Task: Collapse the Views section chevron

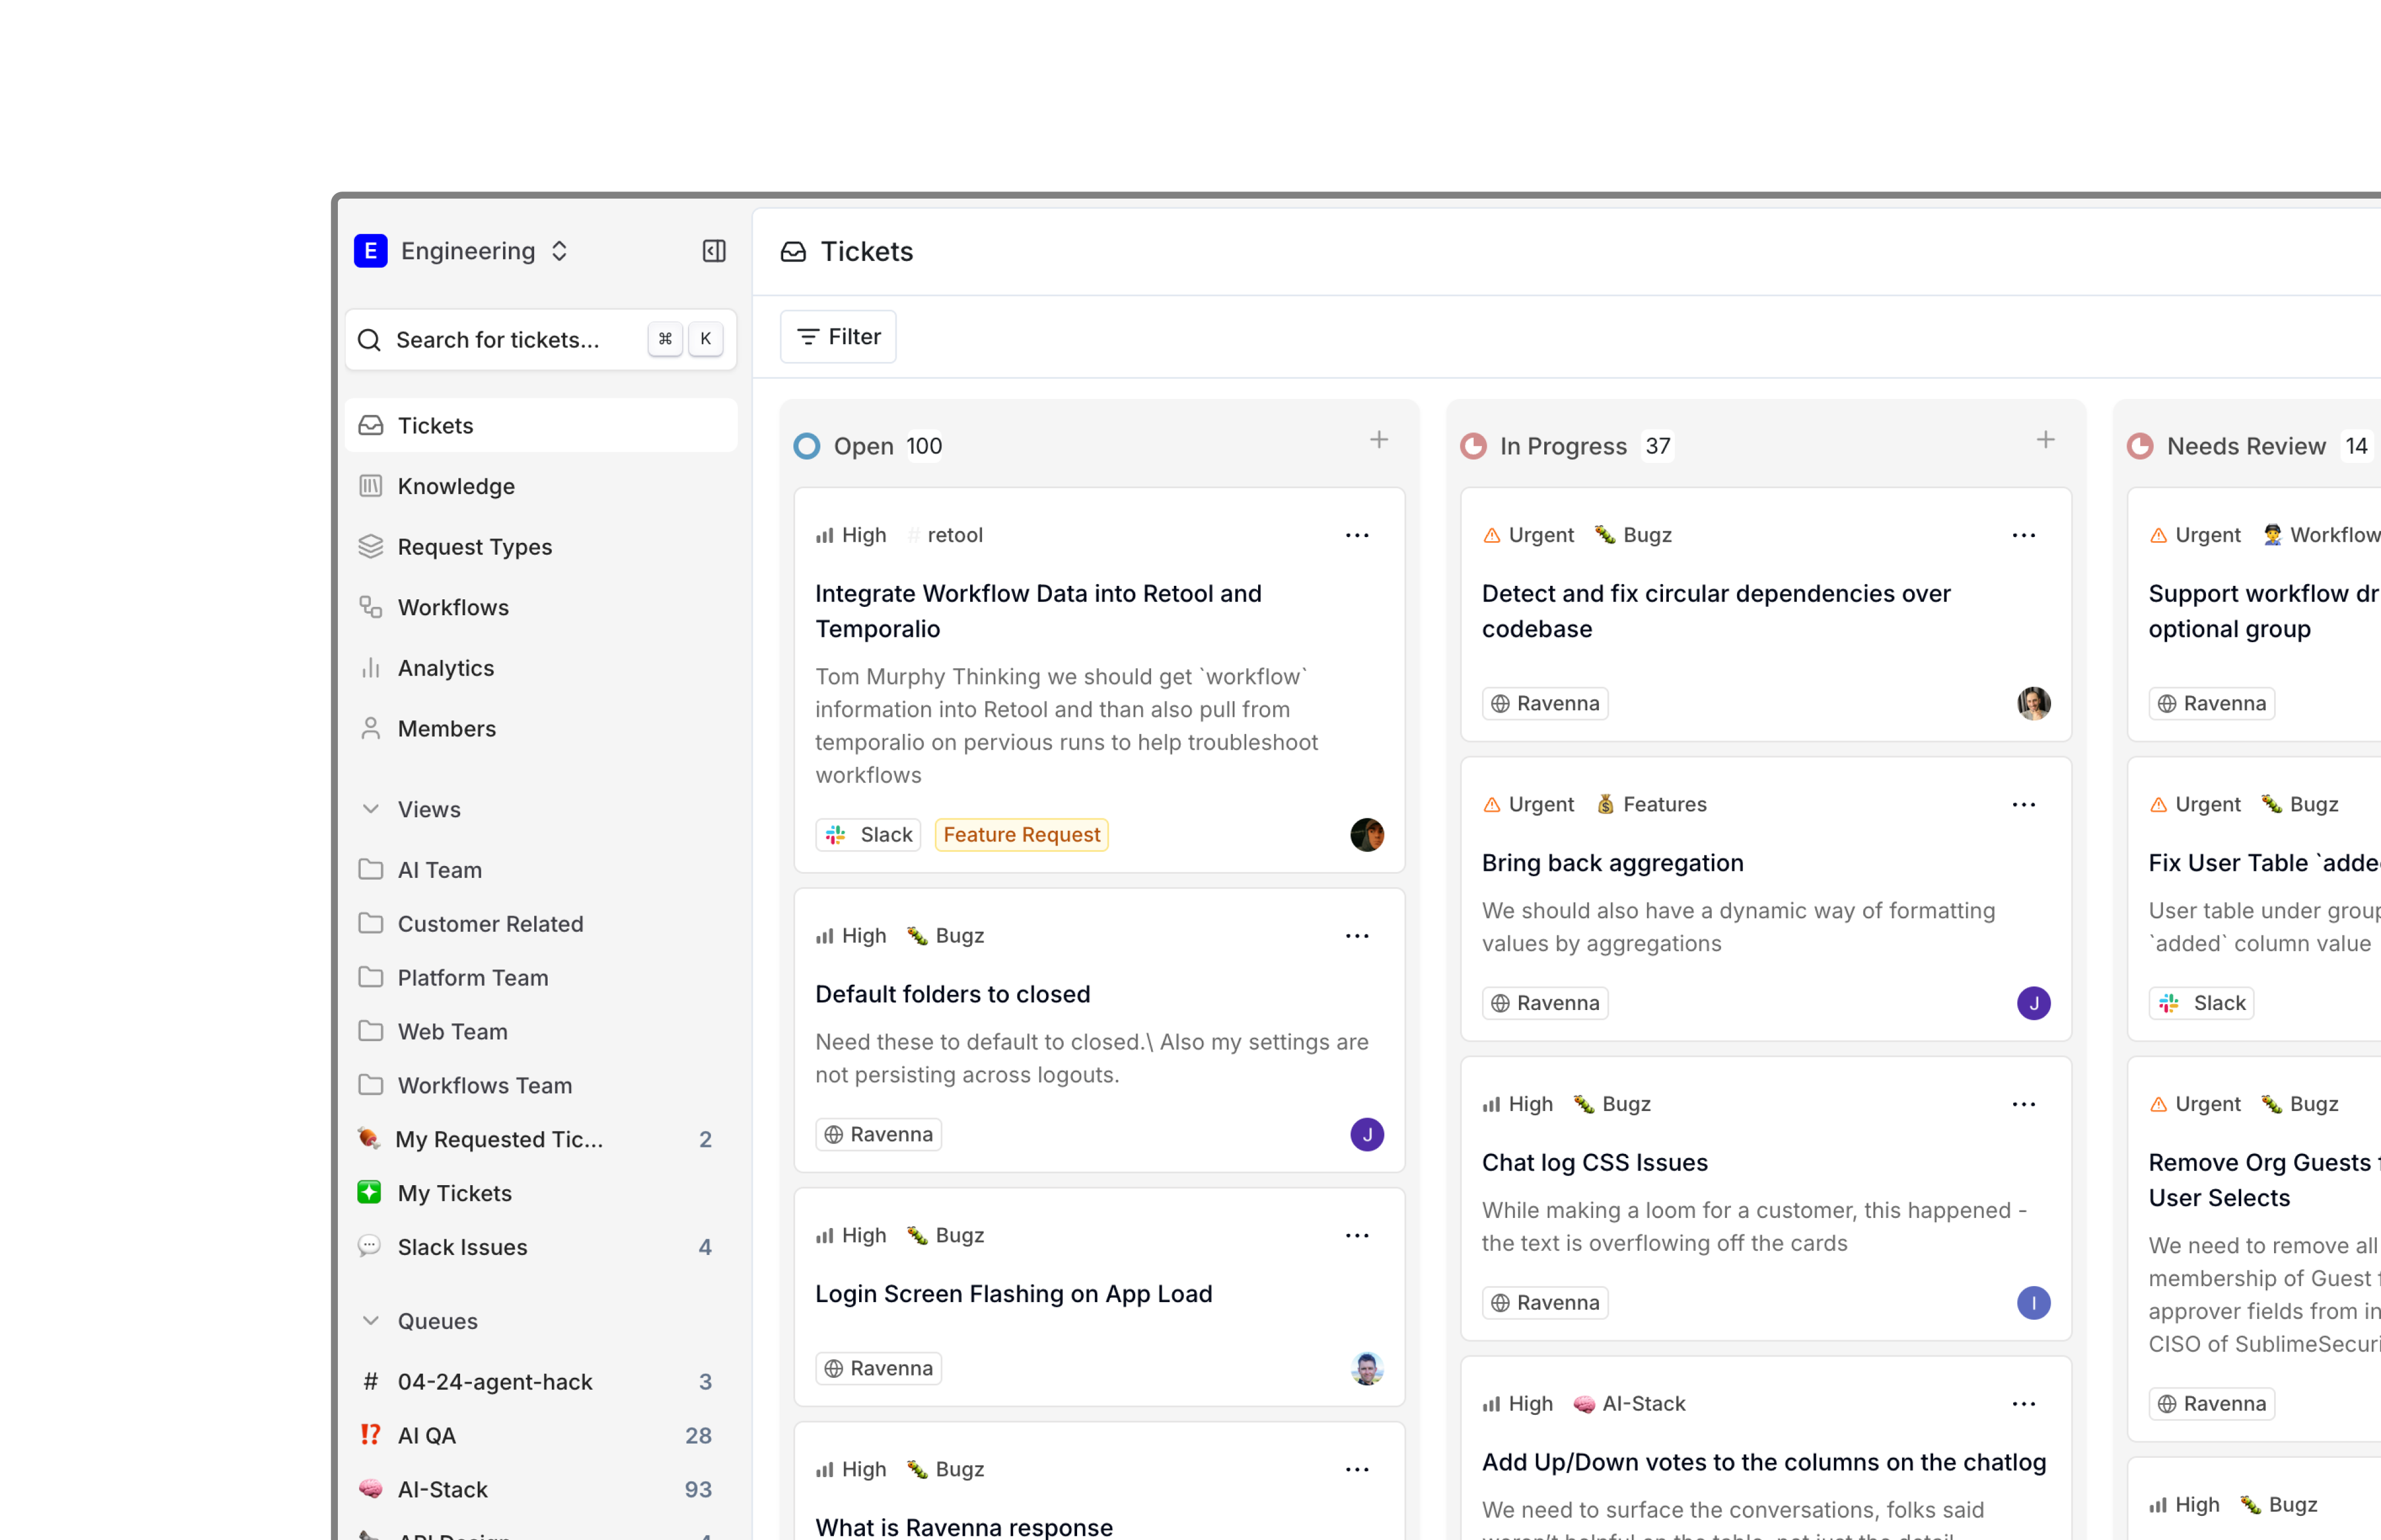Action: (371, 809)
